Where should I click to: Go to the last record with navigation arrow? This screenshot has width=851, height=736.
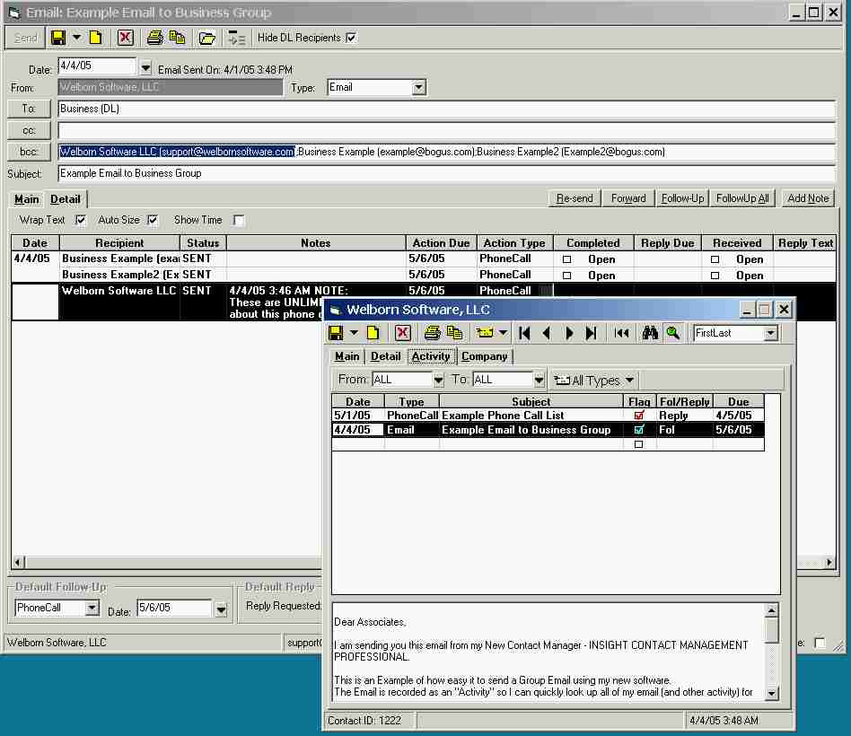pyautogui.click(x=591, y=333)
